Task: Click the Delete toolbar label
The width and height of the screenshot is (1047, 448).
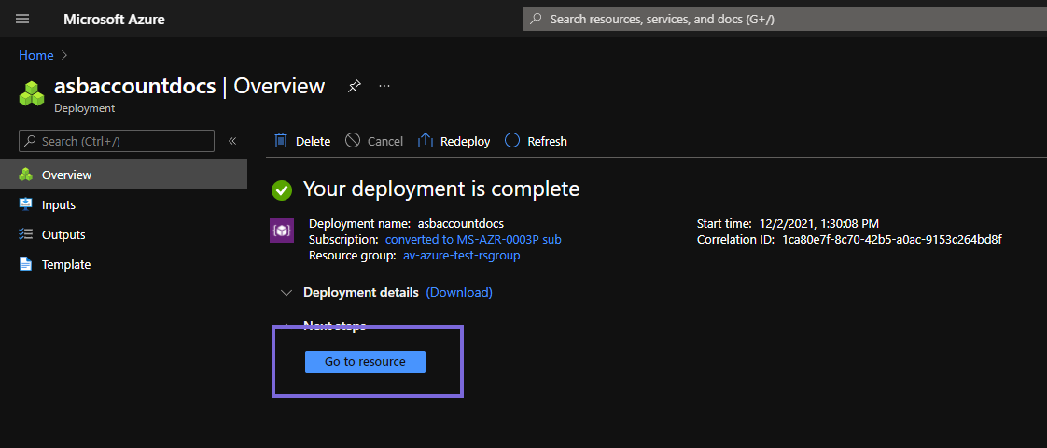Action: [x=314, y=142]
